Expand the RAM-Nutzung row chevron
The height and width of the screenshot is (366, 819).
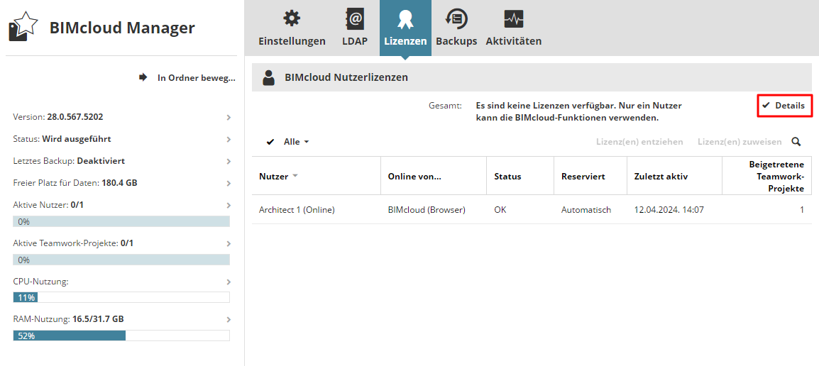(229, 319)
